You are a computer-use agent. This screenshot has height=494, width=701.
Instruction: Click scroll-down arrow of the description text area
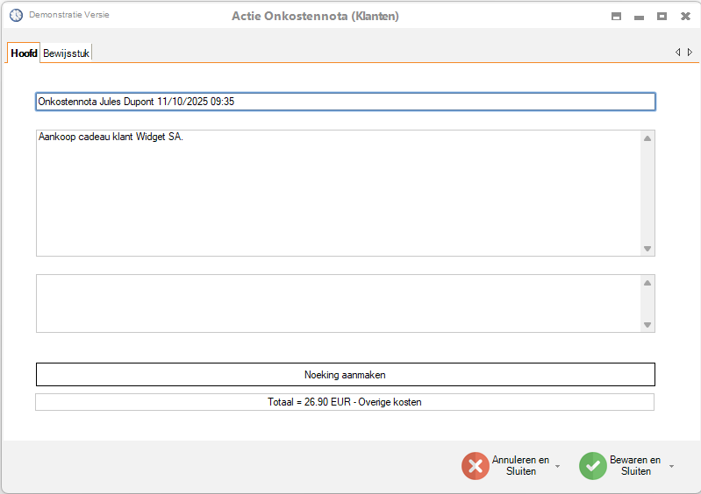(x=647, y=249)
